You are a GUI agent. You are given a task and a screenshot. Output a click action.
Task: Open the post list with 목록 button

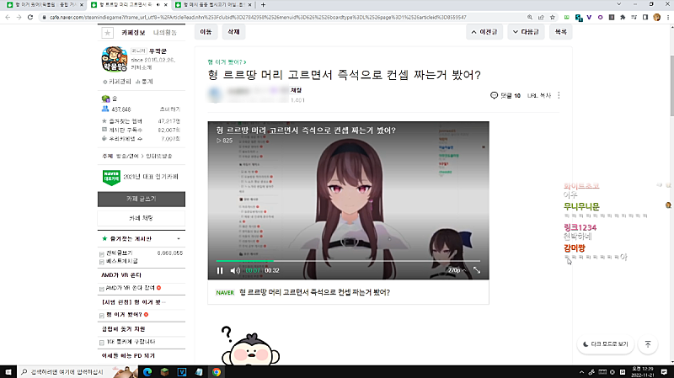(560, 32)
